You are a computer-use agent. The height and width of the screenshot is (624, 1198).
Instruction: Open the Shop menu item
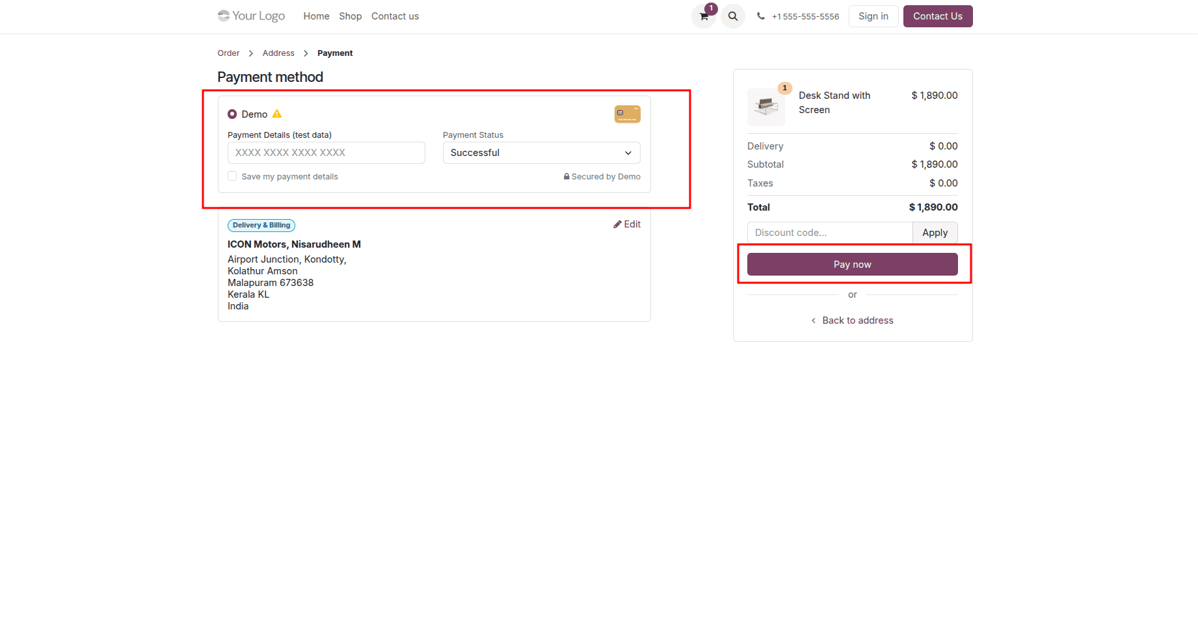tap(350, 16)
